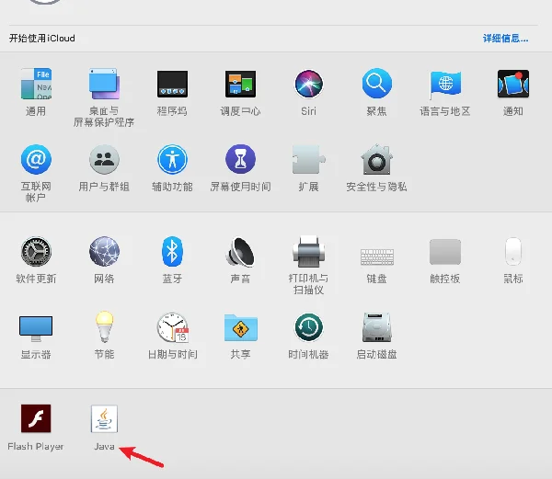Open 聚焦 (Spotlight) preferences

(x=376, y=84)
